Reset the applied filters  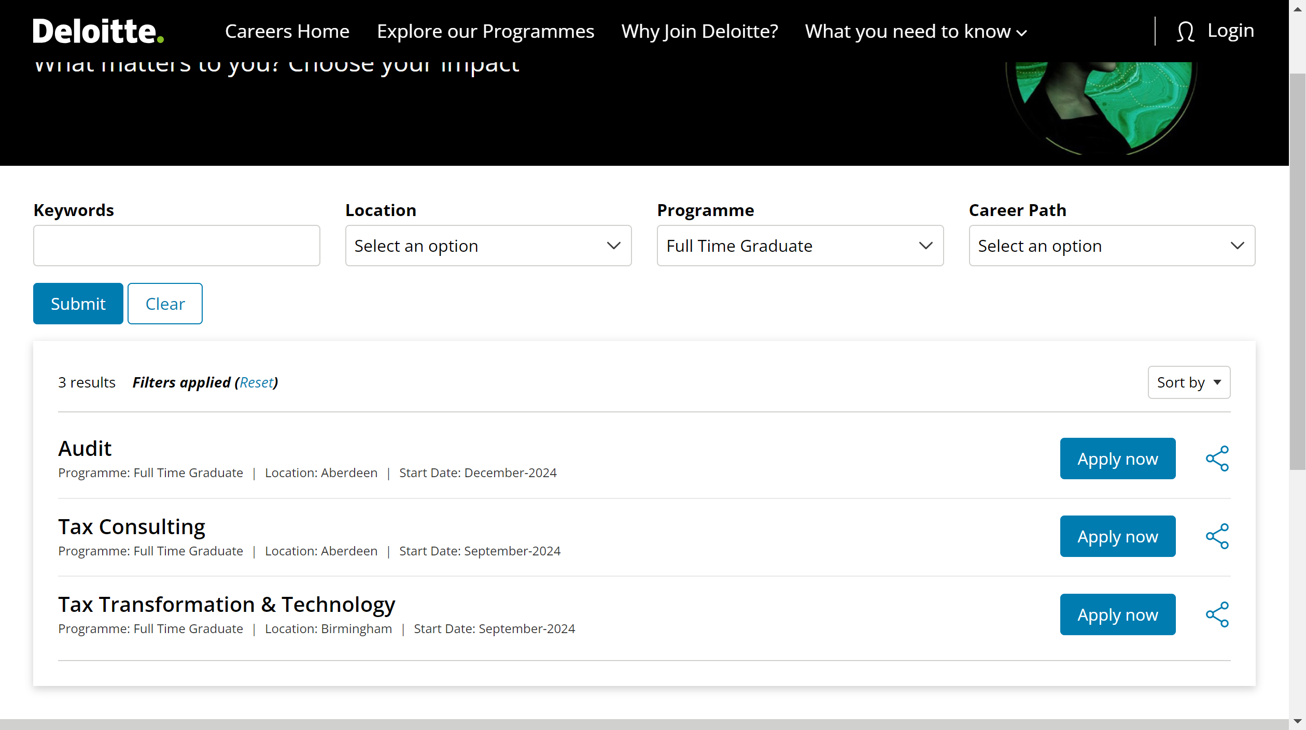pyautogui.click(x=256, y=382)
